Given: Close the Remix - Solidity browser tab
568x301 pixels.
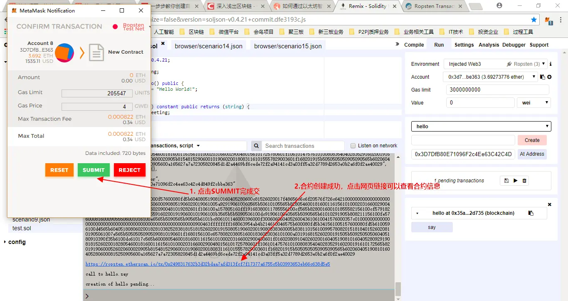Looking at the screenshot, I should click(x=394, y=6).
